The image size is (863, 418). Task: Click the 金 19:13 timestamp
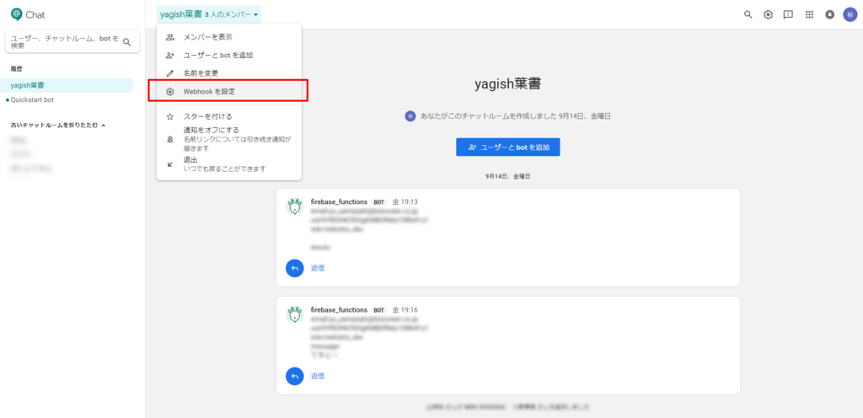pos(405,202)
